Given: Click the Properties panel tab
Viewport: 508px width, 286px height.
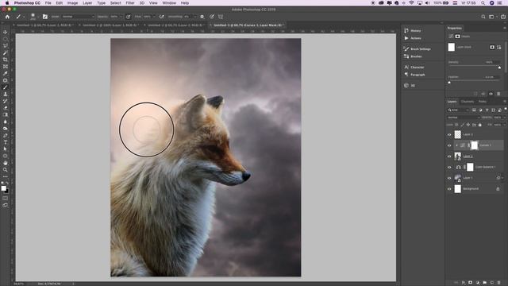Looking at the screenshot, I should point(455,29).
